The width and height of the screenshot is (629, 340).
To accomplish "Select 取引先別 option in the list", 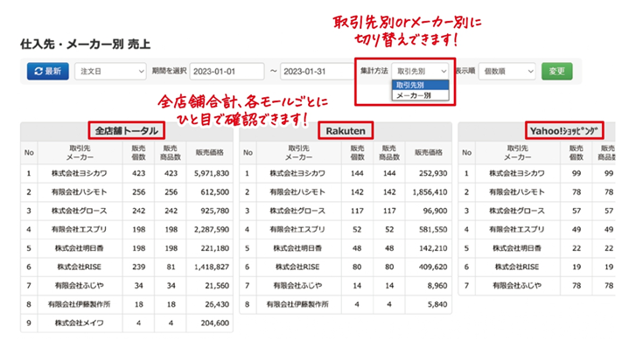I will [420, 85].
